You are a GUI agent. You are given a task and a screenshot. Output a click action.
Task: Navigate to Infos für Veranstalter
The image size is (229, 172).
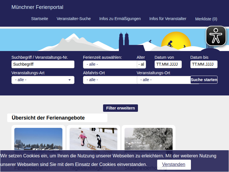pos(168,19)
